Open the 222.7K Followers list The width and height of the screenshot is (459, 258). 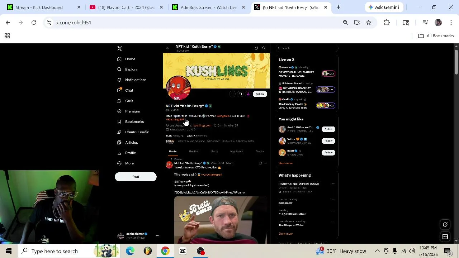[197, 136]
